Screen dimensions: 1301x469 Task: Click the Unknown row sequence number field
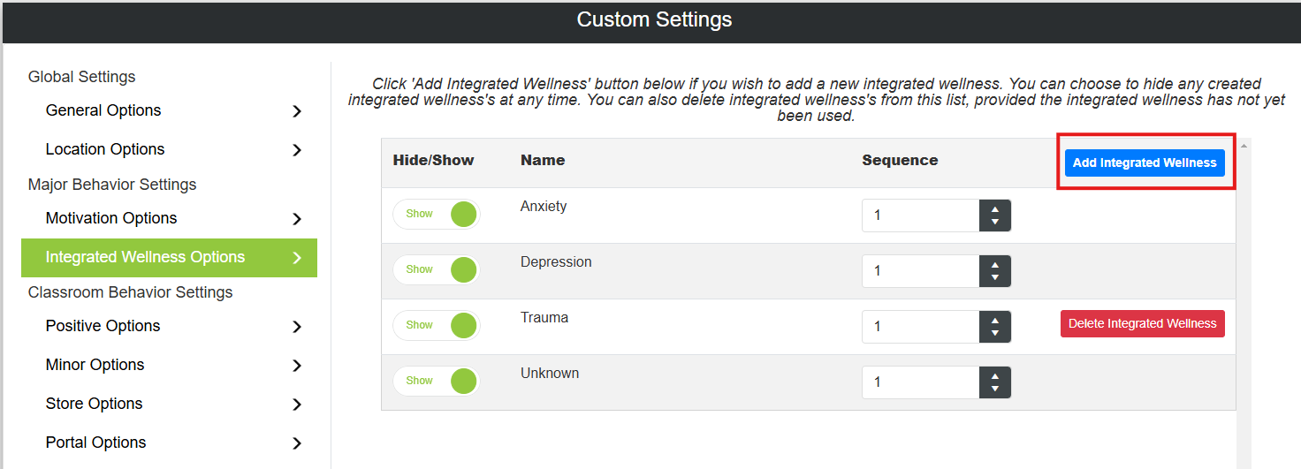pyautogui.click(x=921, y=382)
